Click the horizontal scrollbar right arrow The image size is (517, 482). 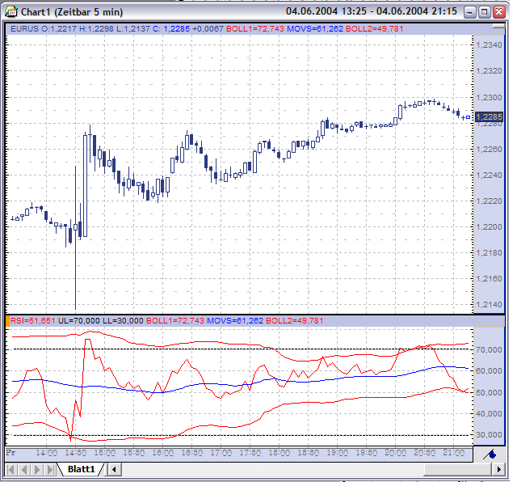499,469
